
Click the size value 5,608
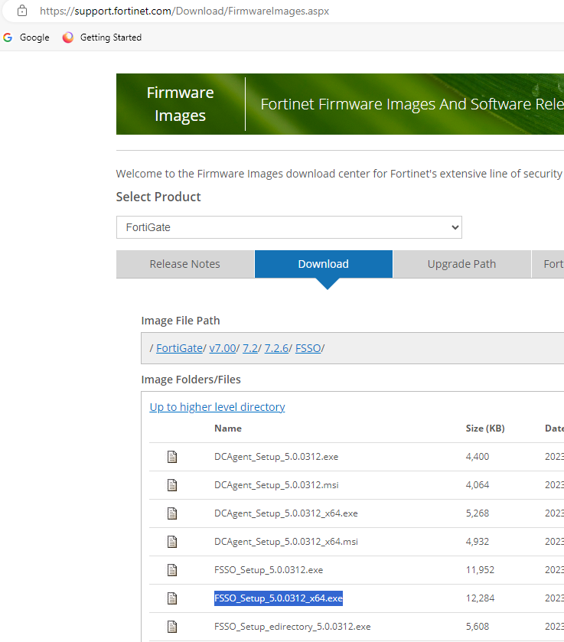[x=478, y=627]
